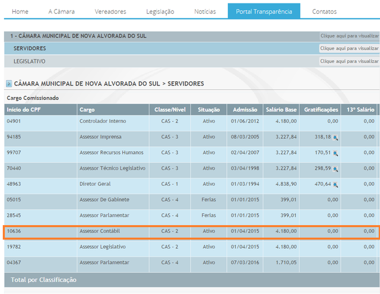Click 'Clique aqui para visualizar' for Servidores row

[x=349, y=48]
